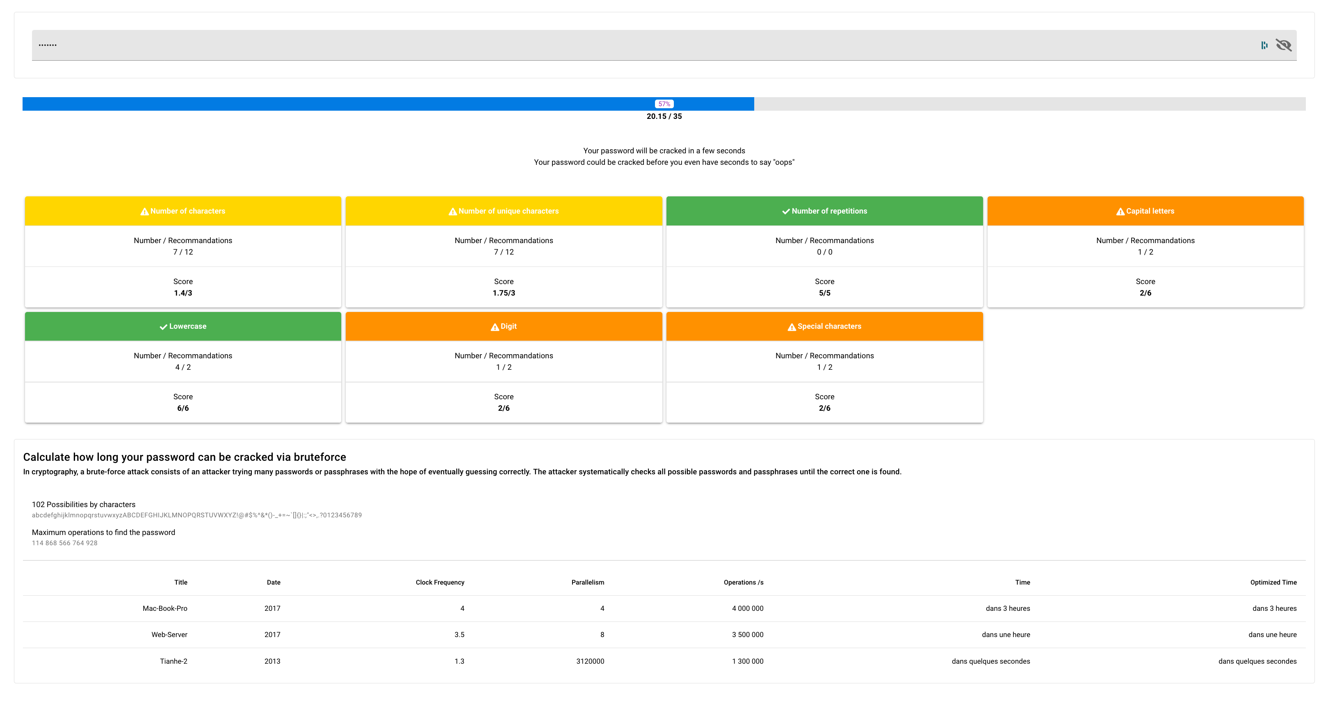
Task: Select the Mac-Book-Pro table row
Action: pyautogui.click(x=664, y=608)
